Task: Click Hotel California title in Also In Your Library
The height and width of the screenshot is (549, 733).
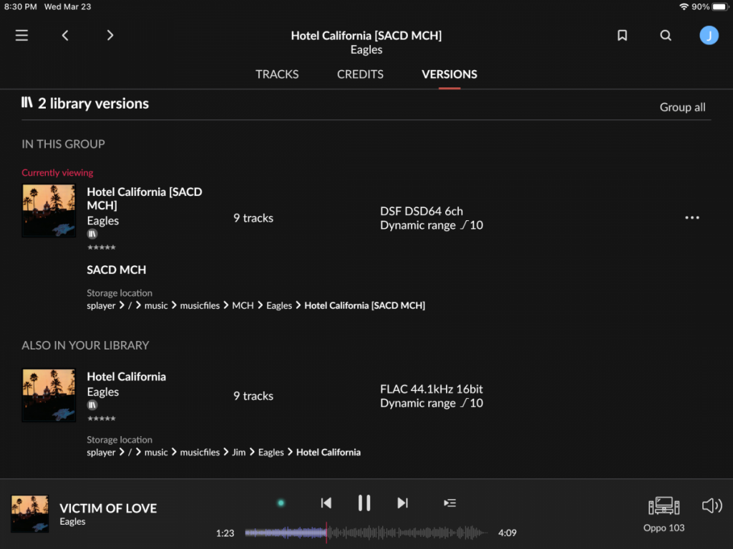Action: tap(126, 377)
